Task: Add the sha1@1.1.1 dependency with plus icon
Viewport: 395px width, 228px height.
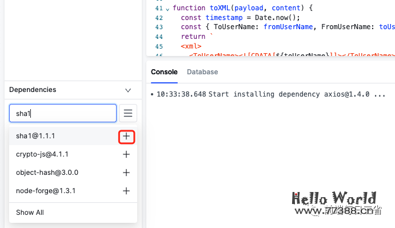Action: pos(126,137)
